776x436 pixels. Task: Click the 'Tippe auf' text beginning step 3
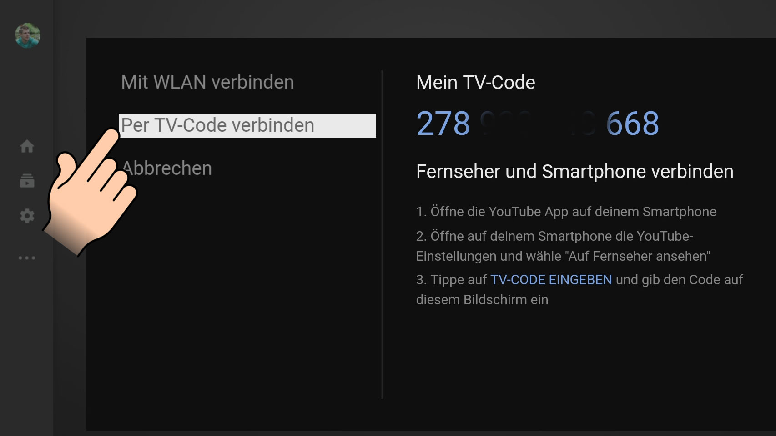point(459,280)
